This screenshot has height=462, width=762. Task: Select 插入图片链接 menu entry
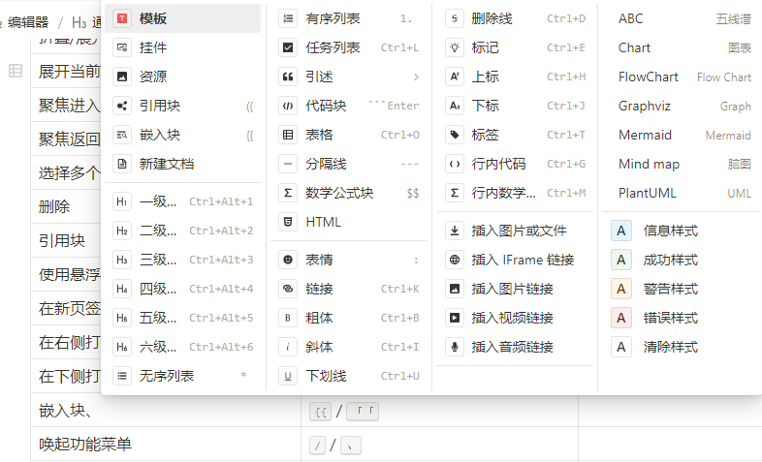pos(515,289)
